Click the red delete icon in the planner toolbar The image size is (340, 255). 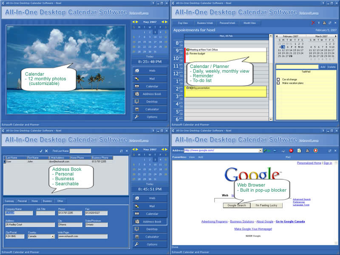point(314,22)
